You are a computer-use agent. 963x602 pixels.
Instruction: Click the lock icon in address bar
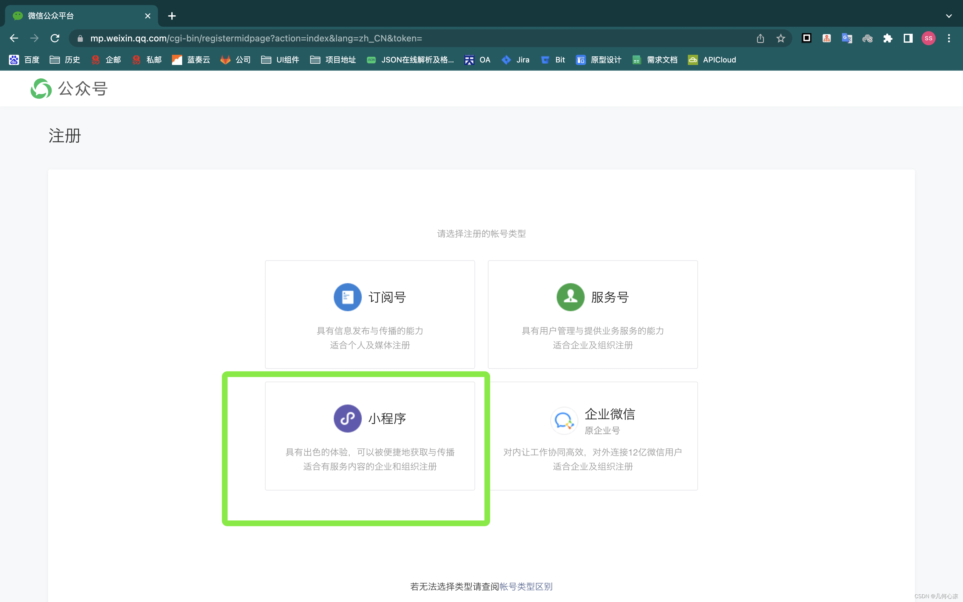pyautogui.click(x=80, y=38)
